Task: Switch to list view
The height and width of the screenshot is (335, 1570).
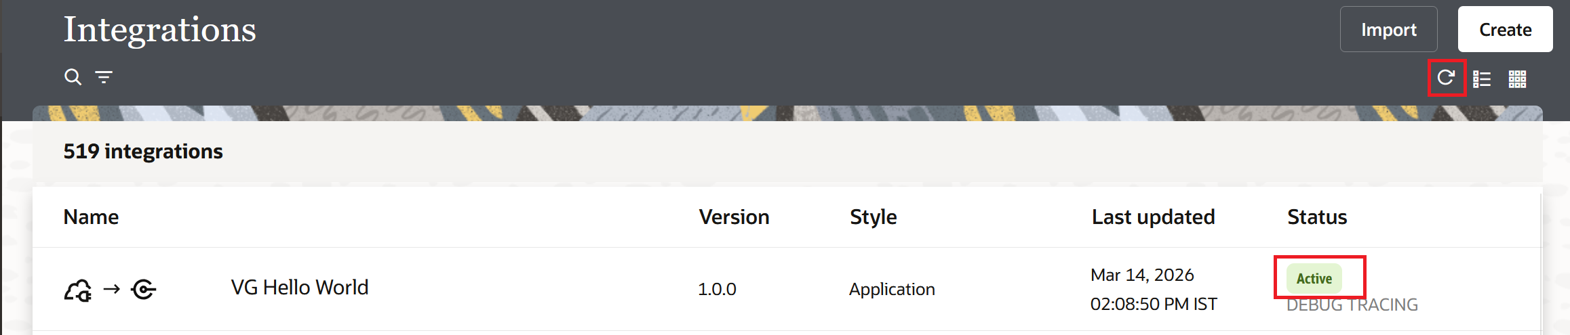Action: 1482,79
